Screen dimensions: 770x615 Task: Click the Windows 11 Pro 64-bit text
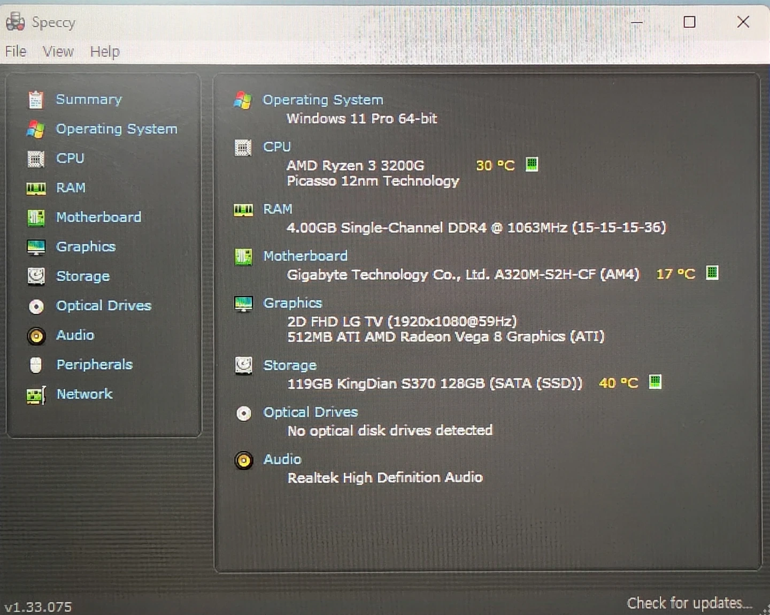[x=362, y=119]
